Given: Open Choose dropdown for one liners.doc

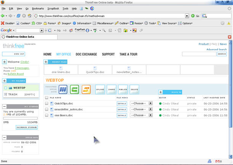Looking at the screenshot, I should click(141, 115).
